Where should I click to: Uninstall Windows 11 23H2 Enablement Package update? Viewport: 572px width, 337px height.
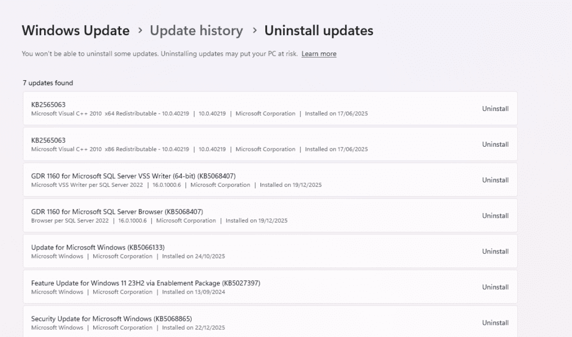tap(495, 287)
